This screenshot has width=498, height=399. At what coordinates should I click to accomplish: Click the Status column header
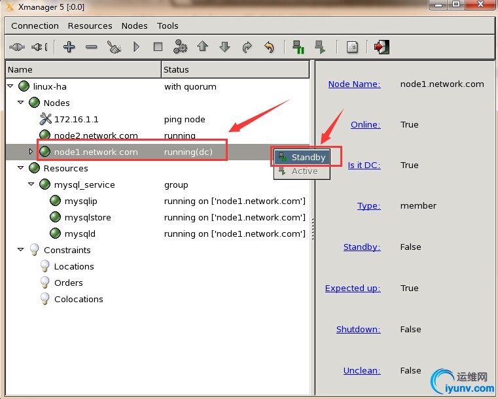pos(236,69)
